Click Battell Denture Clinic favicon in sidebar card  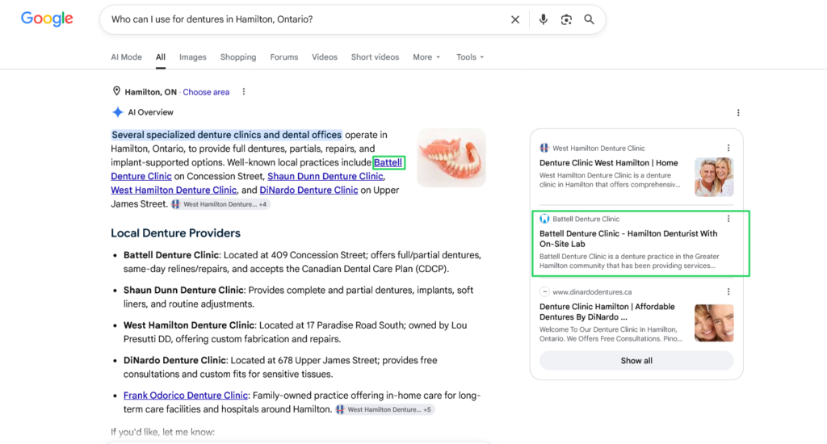click(x=544, y=219)
